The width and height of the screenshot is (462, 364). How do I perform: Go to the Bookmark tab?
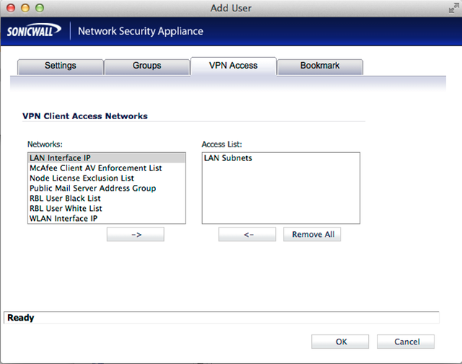320,66
